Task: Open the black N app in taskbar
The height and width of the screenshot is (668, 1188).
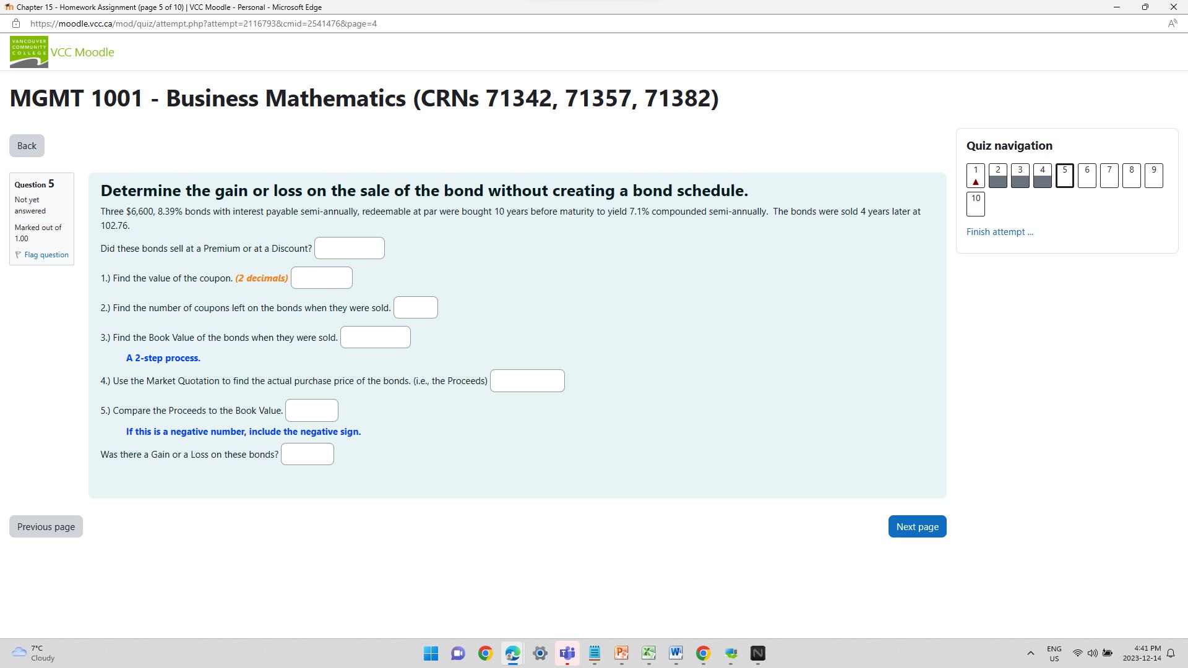Action: (x=758, y=653)
